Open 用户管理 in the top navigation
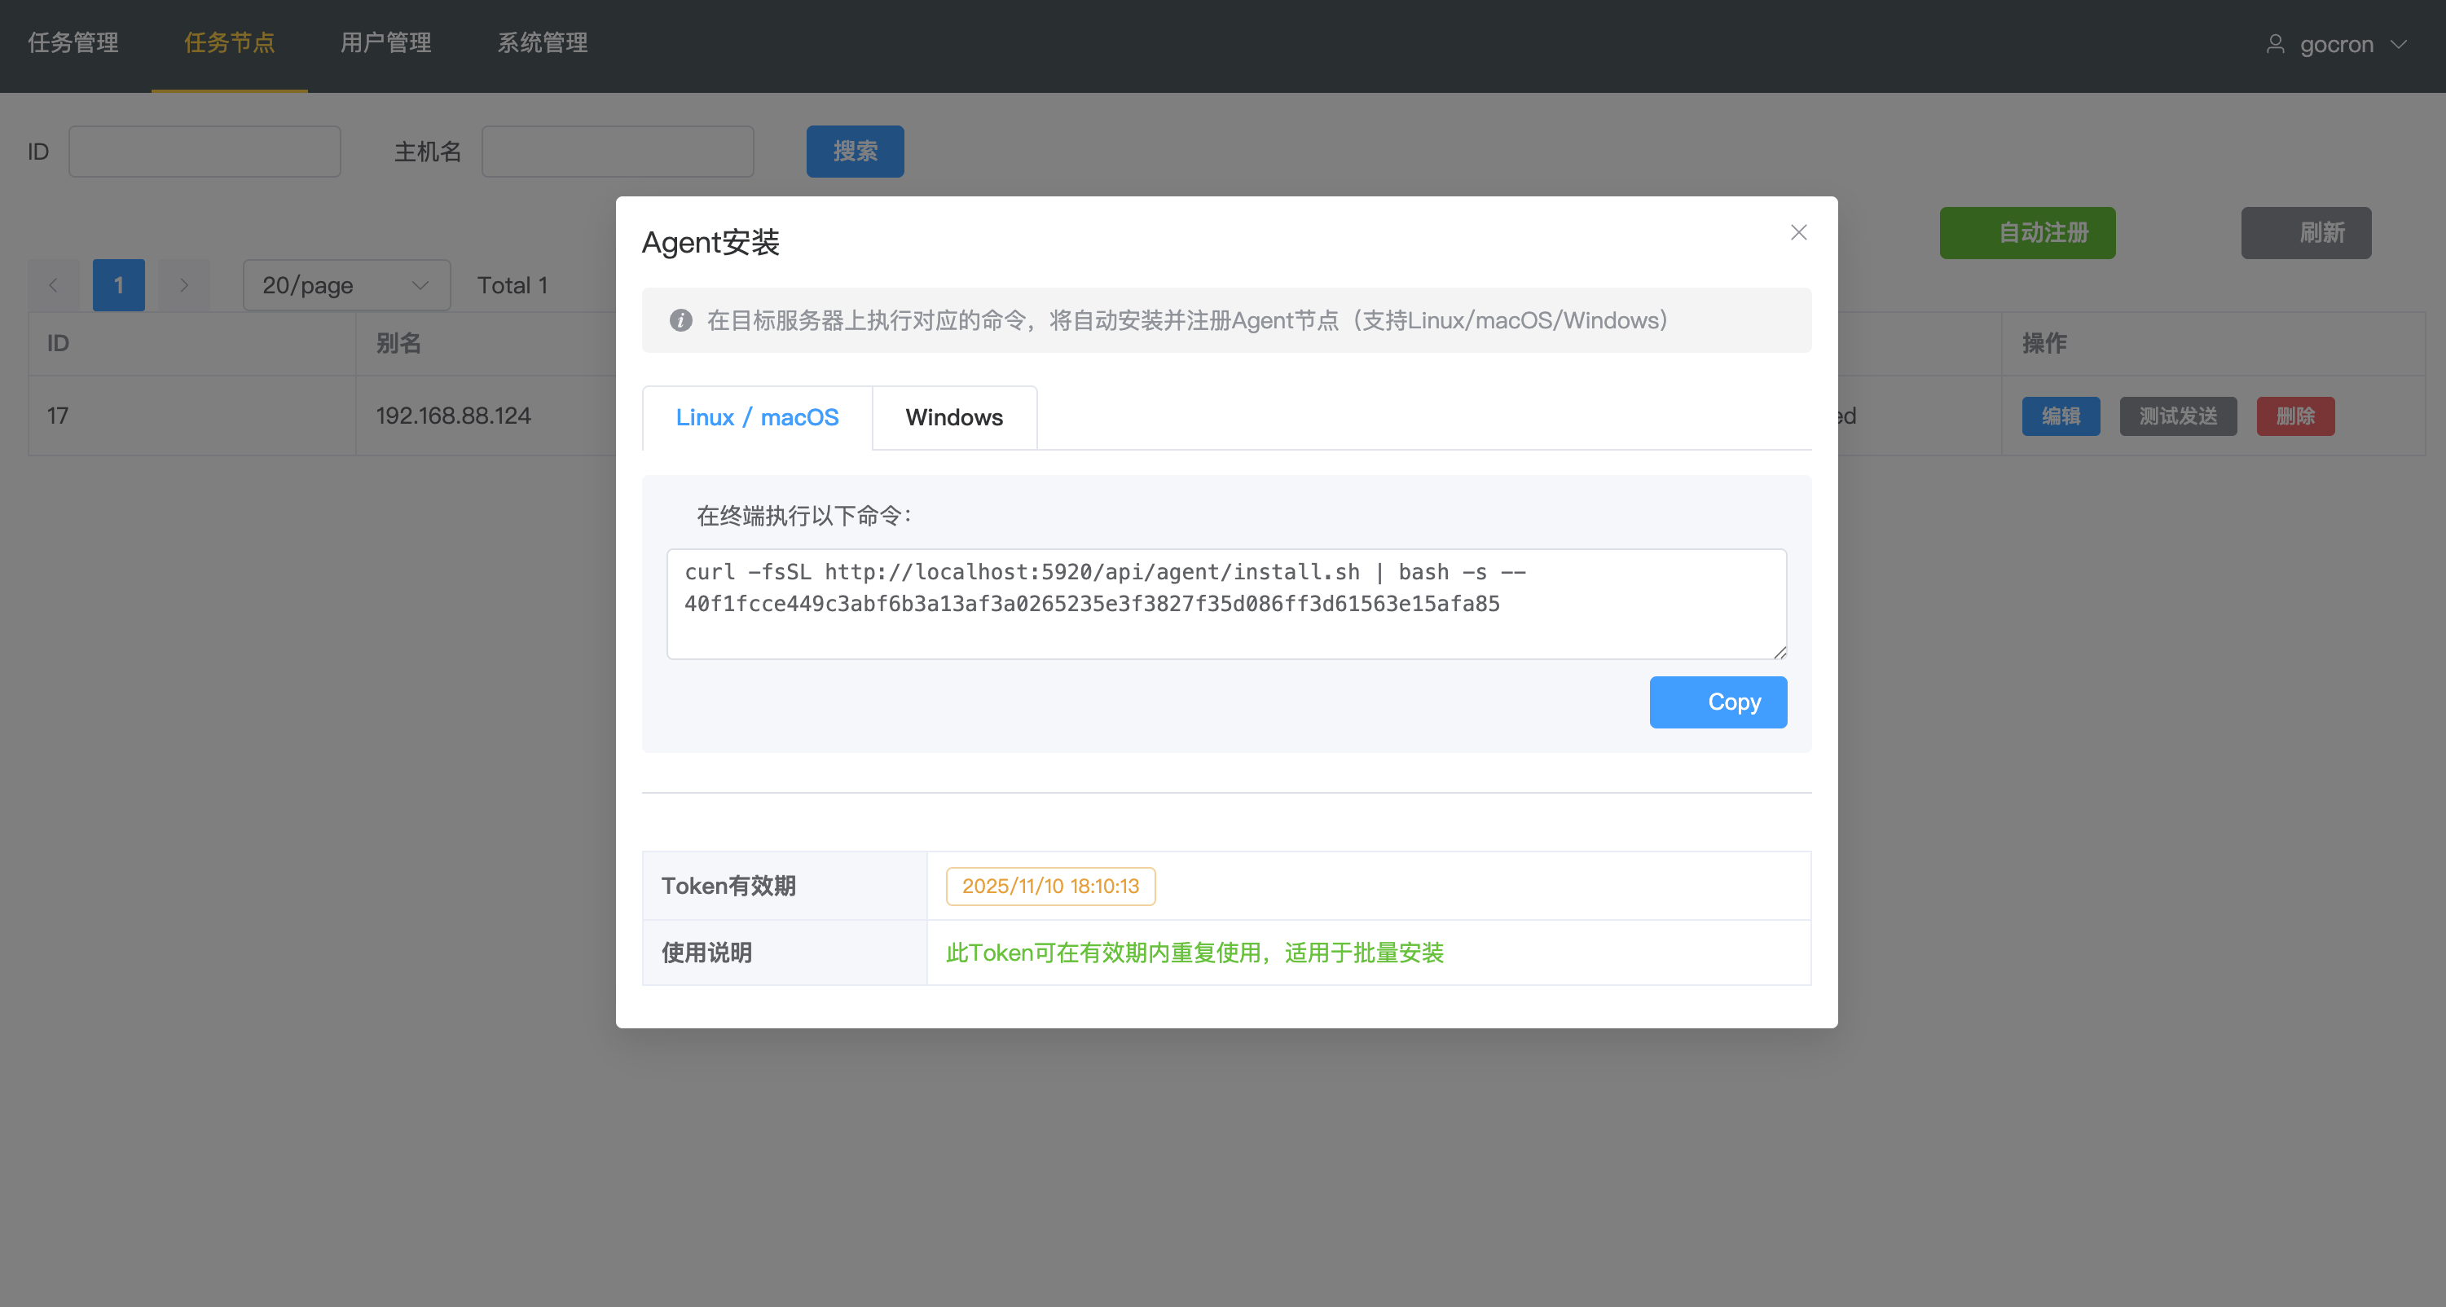The height and width of the screenshot is (1307, 2446). 386,42
